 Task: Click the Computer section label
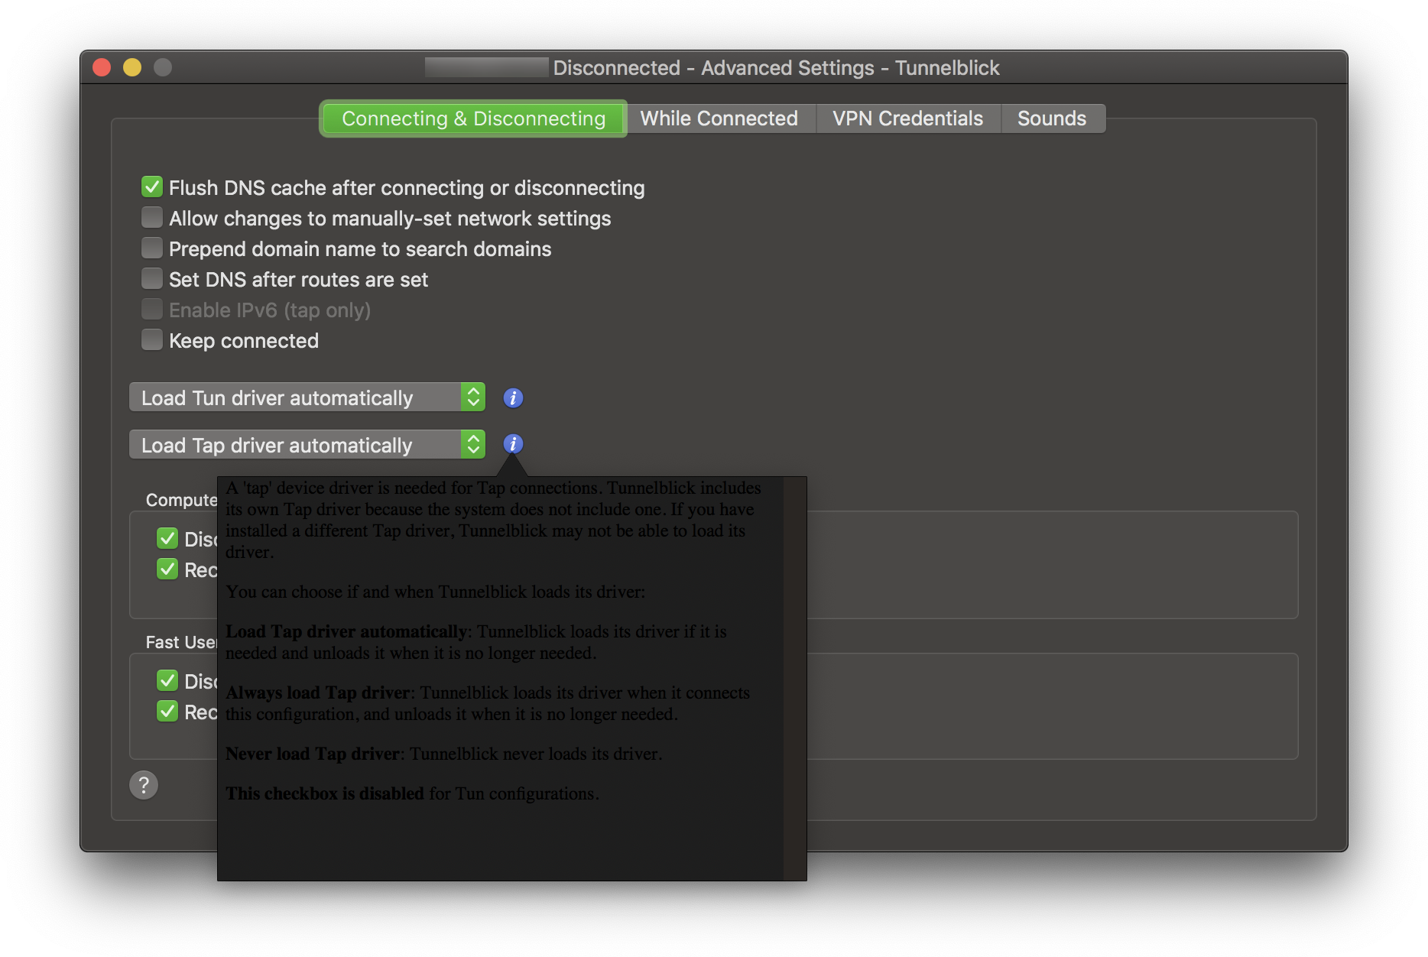(182, 500)
